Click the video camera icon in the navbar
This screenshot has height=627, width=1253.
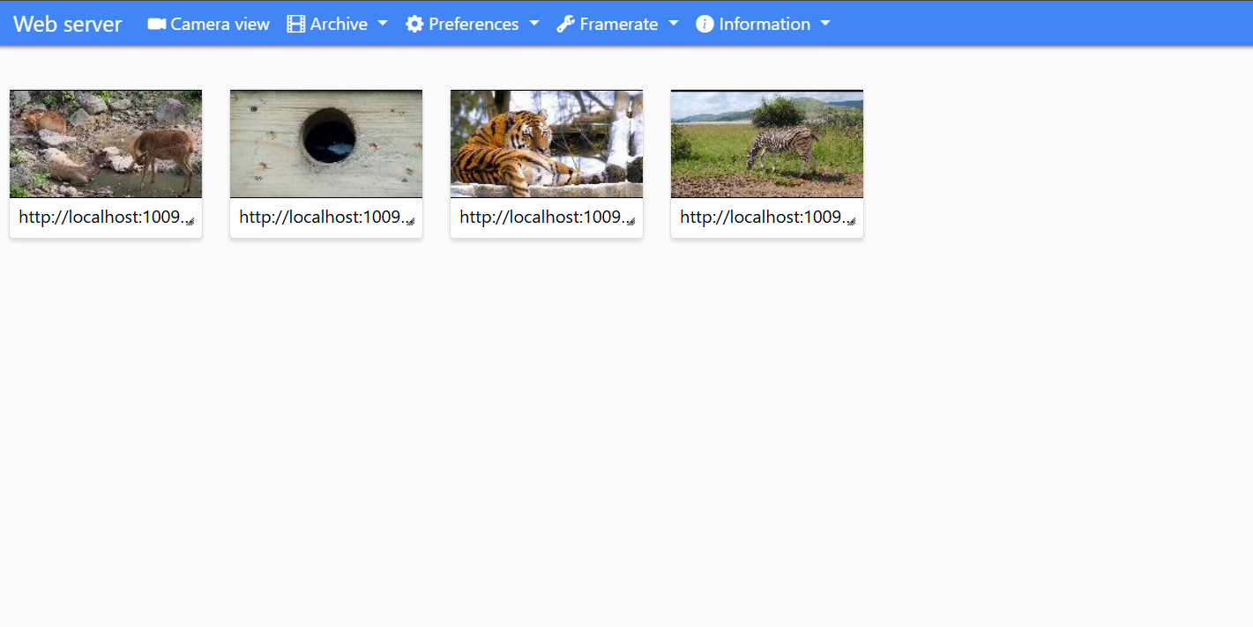(x=157, y=24)
